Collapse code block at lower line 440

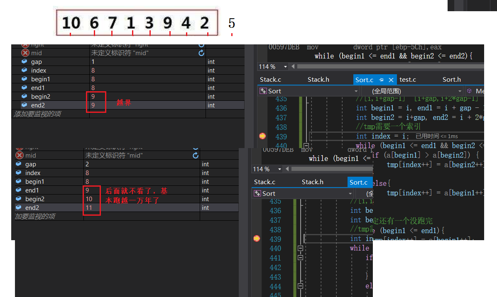pyautogui.click(x=301, y=248)
